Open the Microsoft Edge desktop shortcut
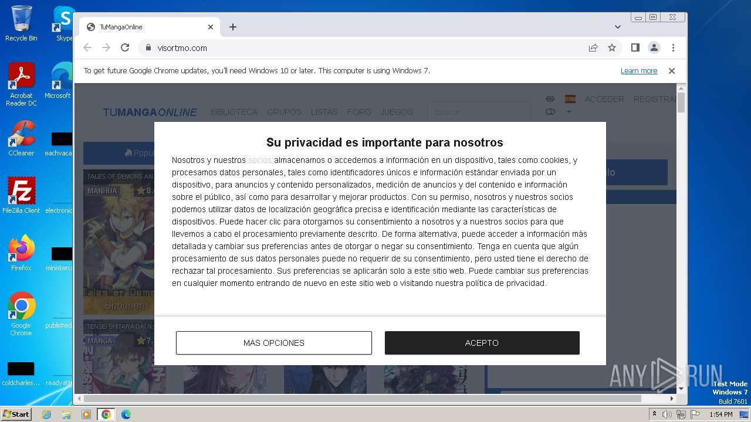 (59, 81)
